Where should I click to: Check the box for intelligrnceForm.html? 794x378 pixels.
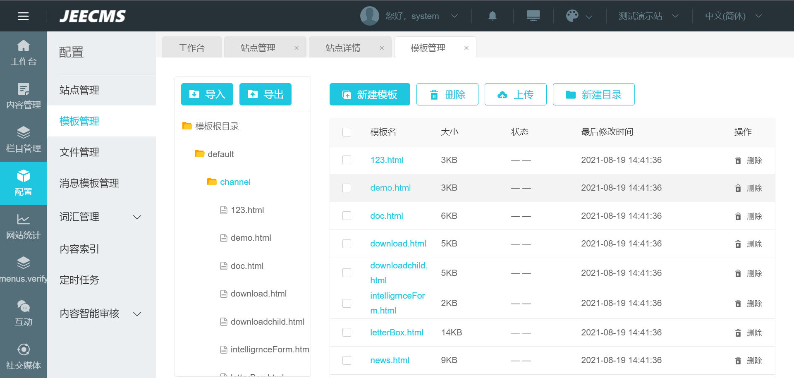click(x=347, y=303)
